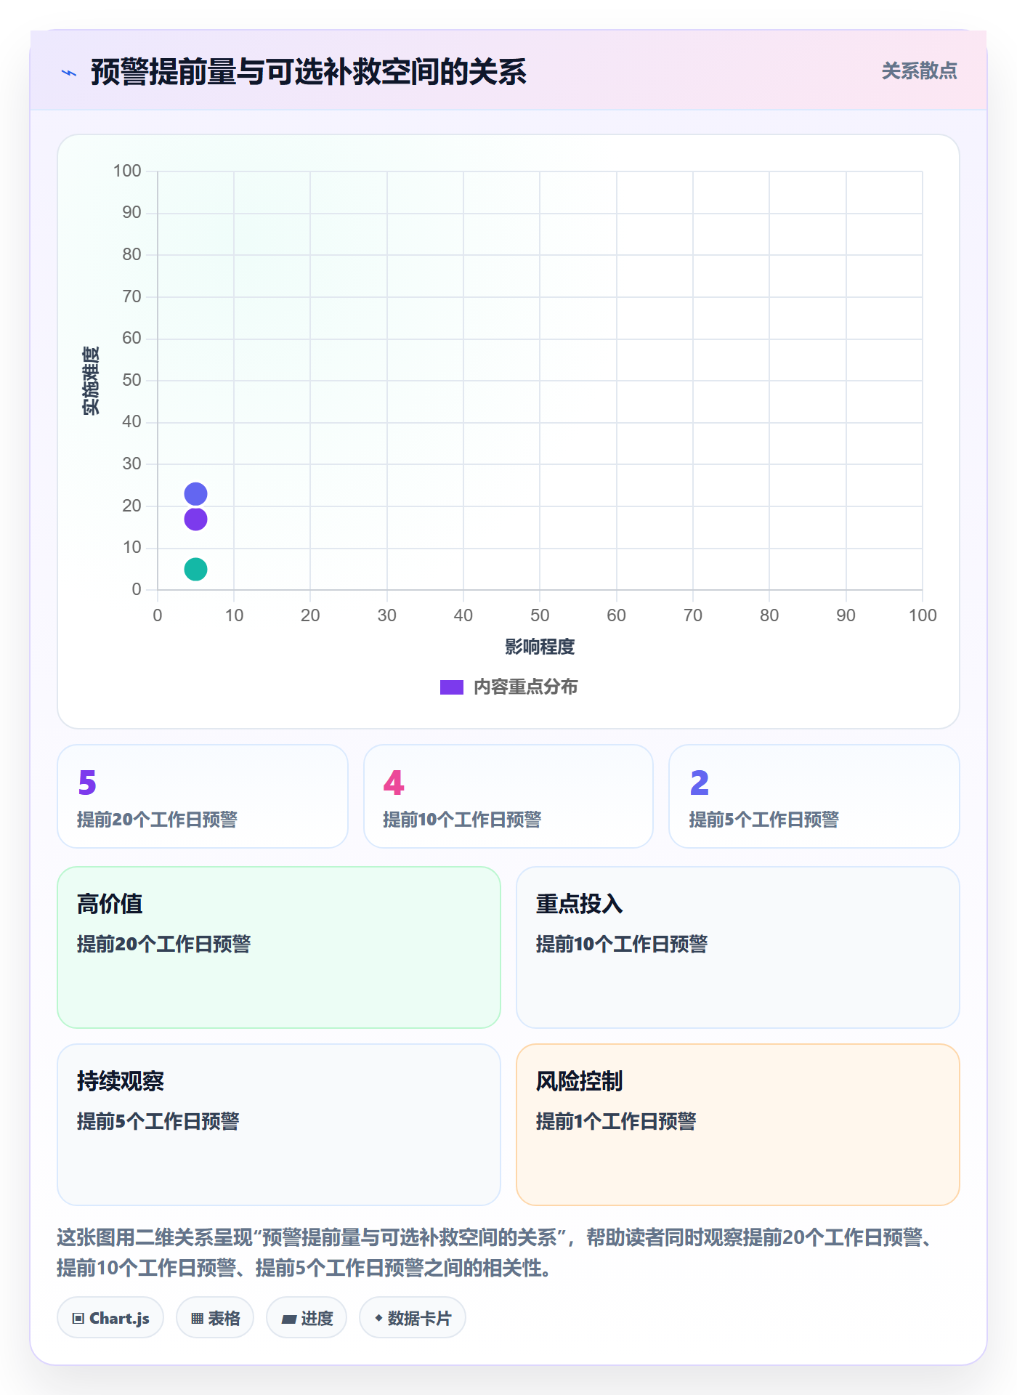Click the description paragraph starting 这张图用二维关系

(495, 1253)
